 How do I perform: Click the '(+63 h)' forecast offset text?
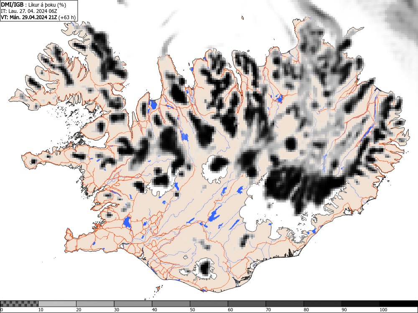click(67, 18)
